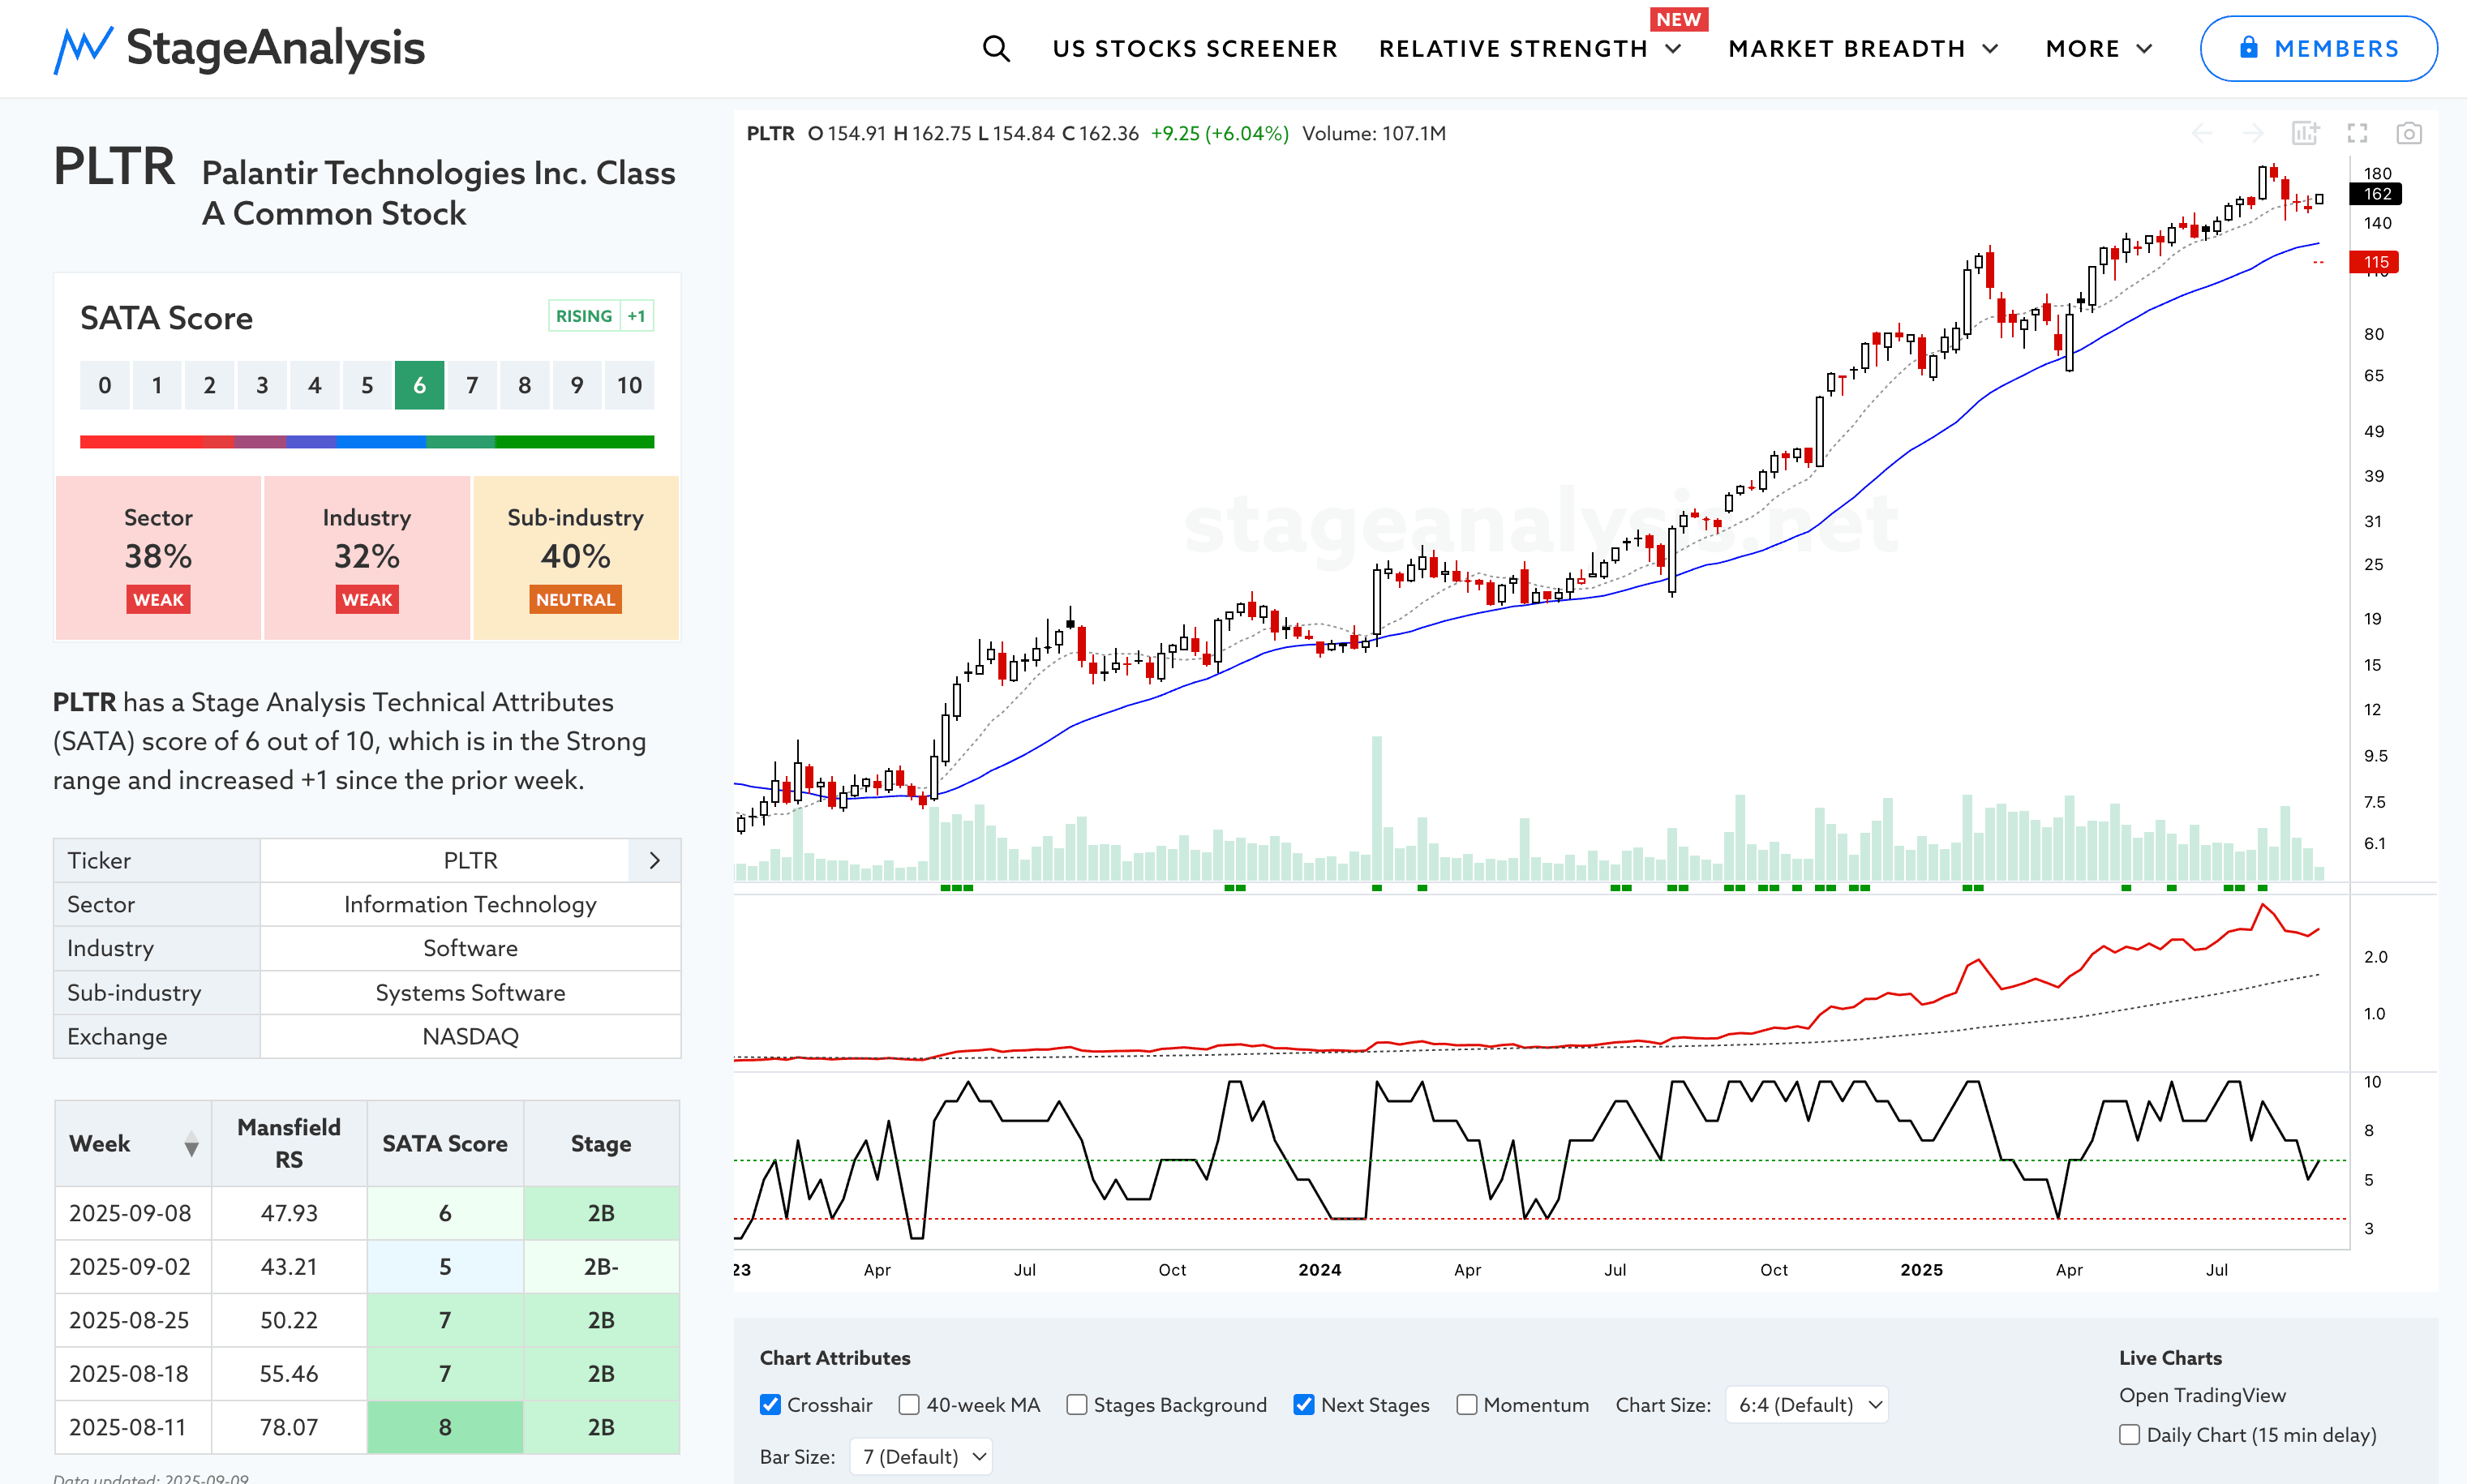Select the 2025-09-08 week cell
The width and height of the screenshot is (2467, 1484).
tap(131, 1213)
